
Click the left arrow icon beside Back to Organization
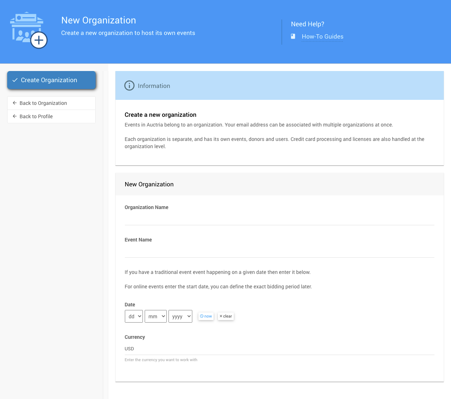(15, 103)
